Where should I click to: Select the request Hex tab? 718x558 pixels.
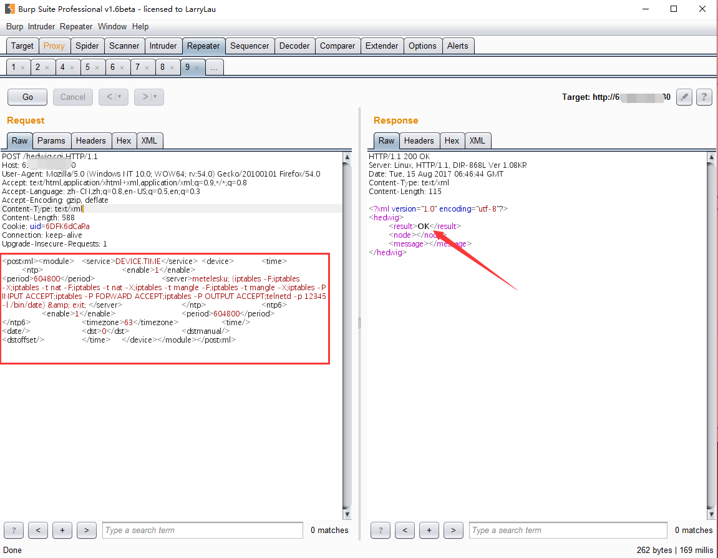(x=124, y=140)
